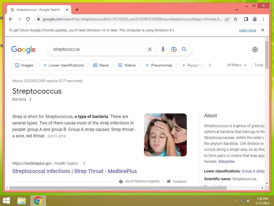Send Feedback on the featured snippet
This screenshot has width=274, height=206.
pyautogui.click(x=180, y=182)
